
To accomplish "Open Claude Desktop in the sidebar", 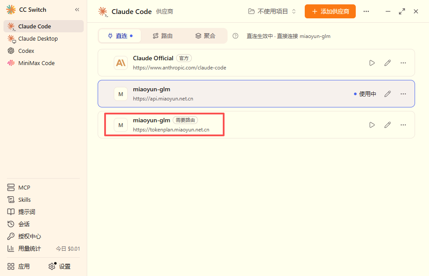I will [44, 38].
